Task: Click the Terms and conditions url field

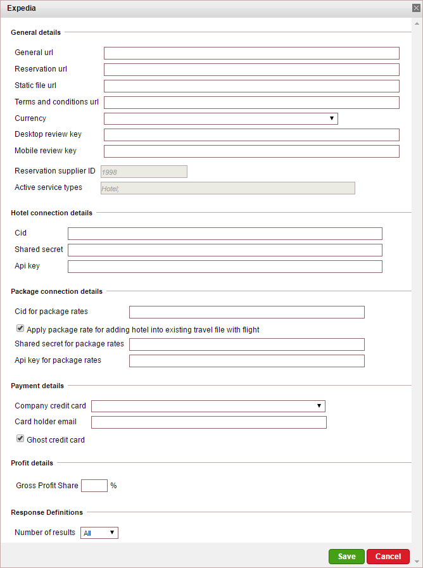Action: tap(251, 102)
